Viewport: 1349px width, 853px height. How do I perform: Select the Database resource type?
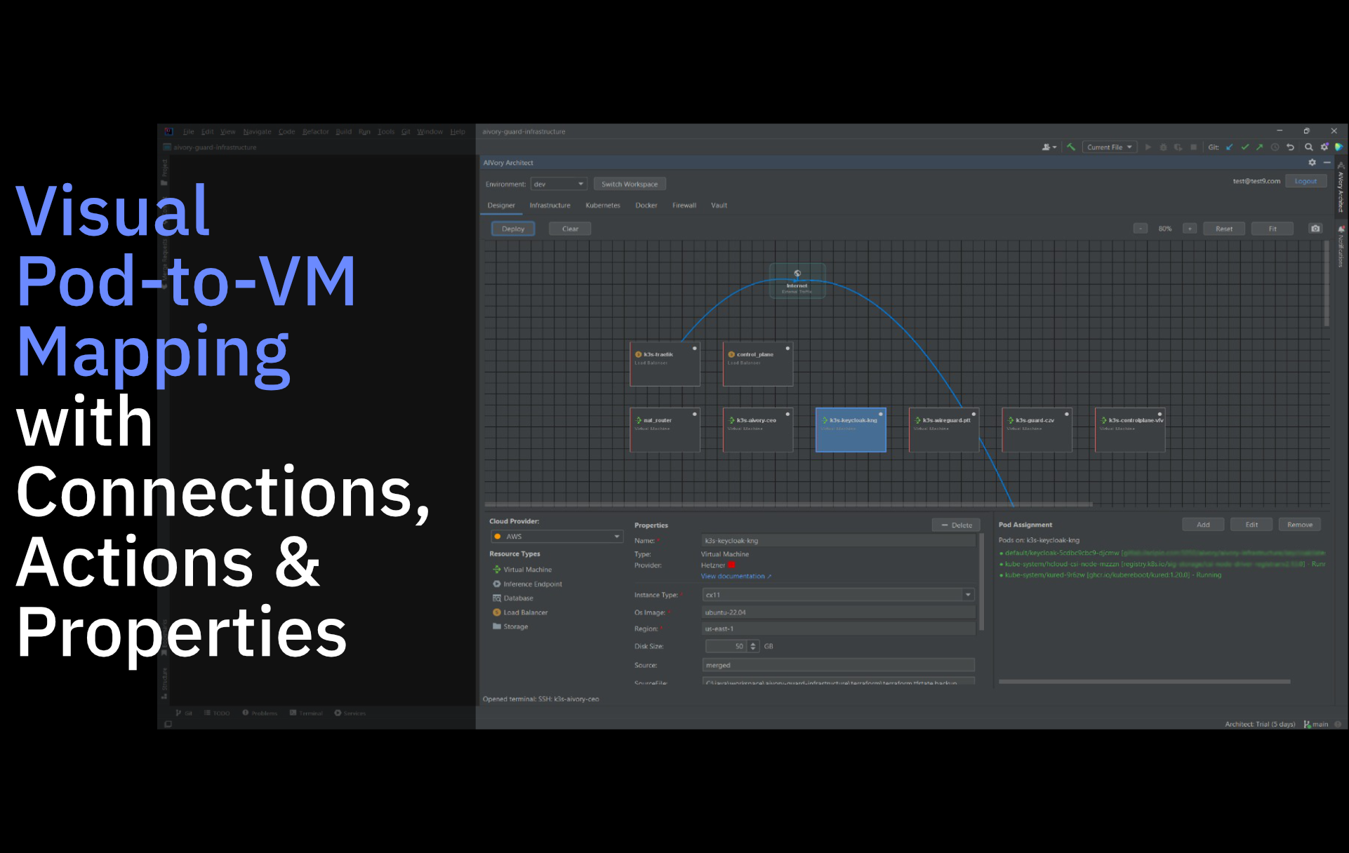pos(518,598)
